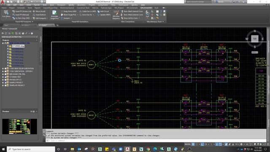Toggle grid display in status bar

[x=193, y=144]
